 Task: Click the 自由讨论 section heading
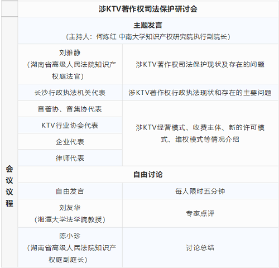pos(148,174)
